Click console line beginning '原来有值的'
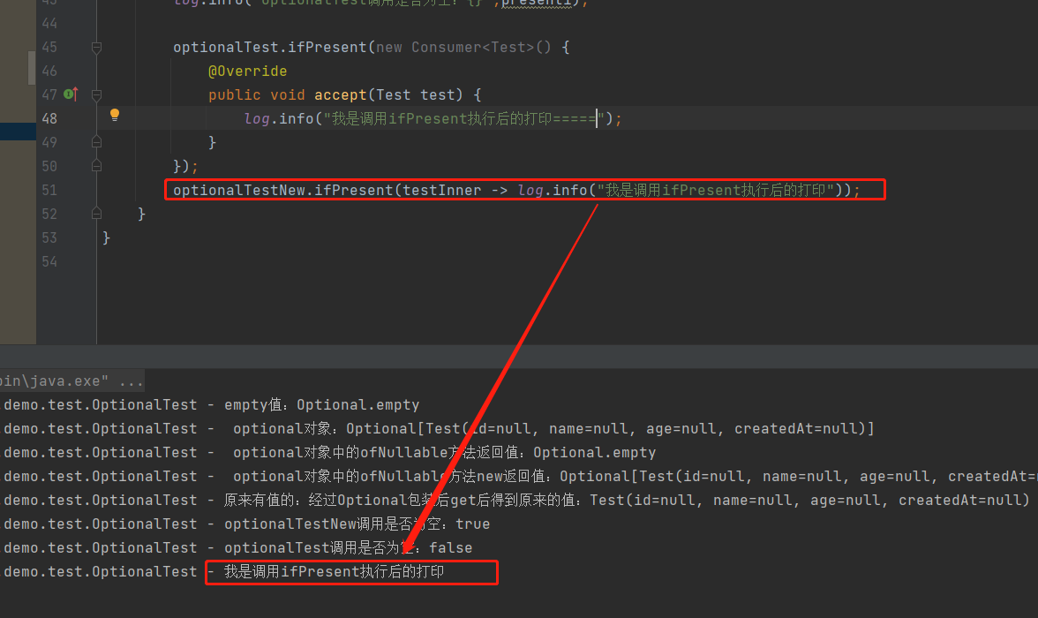The width and height of the screenshot is (1038, 618). (516, 500)
